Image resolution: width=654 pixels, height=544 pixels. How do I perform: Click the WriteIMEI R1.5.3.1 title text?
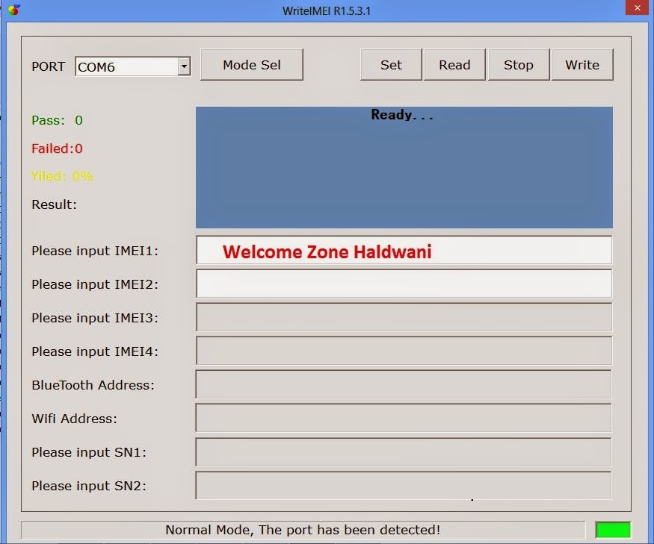[x=326, y=11]
